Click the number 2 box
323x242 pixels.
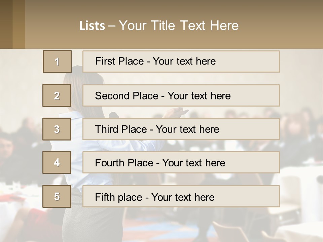click(x=57, y=95)
